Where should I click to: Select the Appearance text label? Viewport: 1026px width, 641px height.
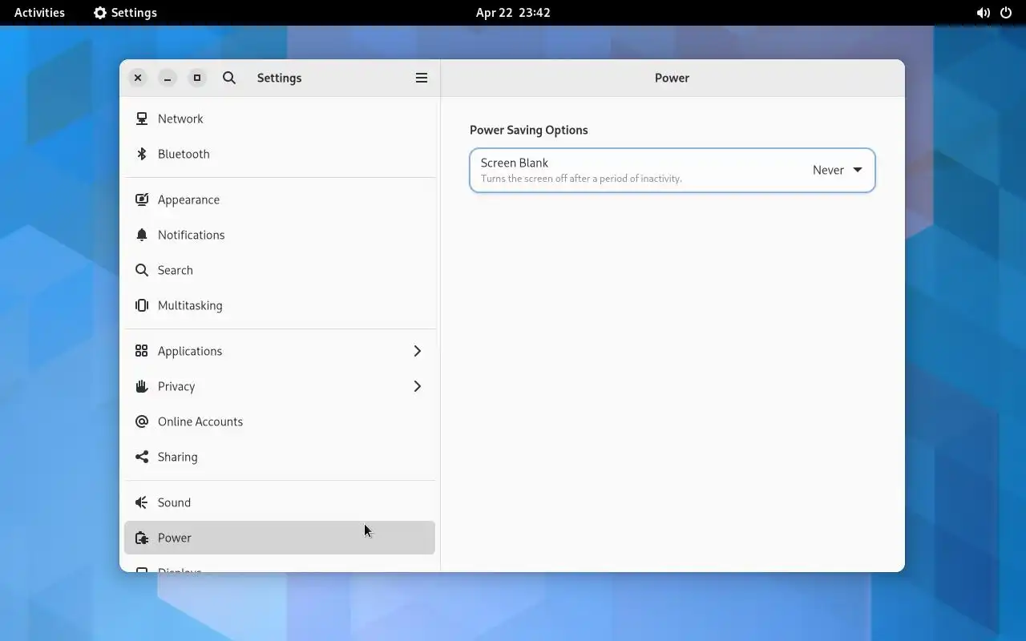tap(188, 200)
